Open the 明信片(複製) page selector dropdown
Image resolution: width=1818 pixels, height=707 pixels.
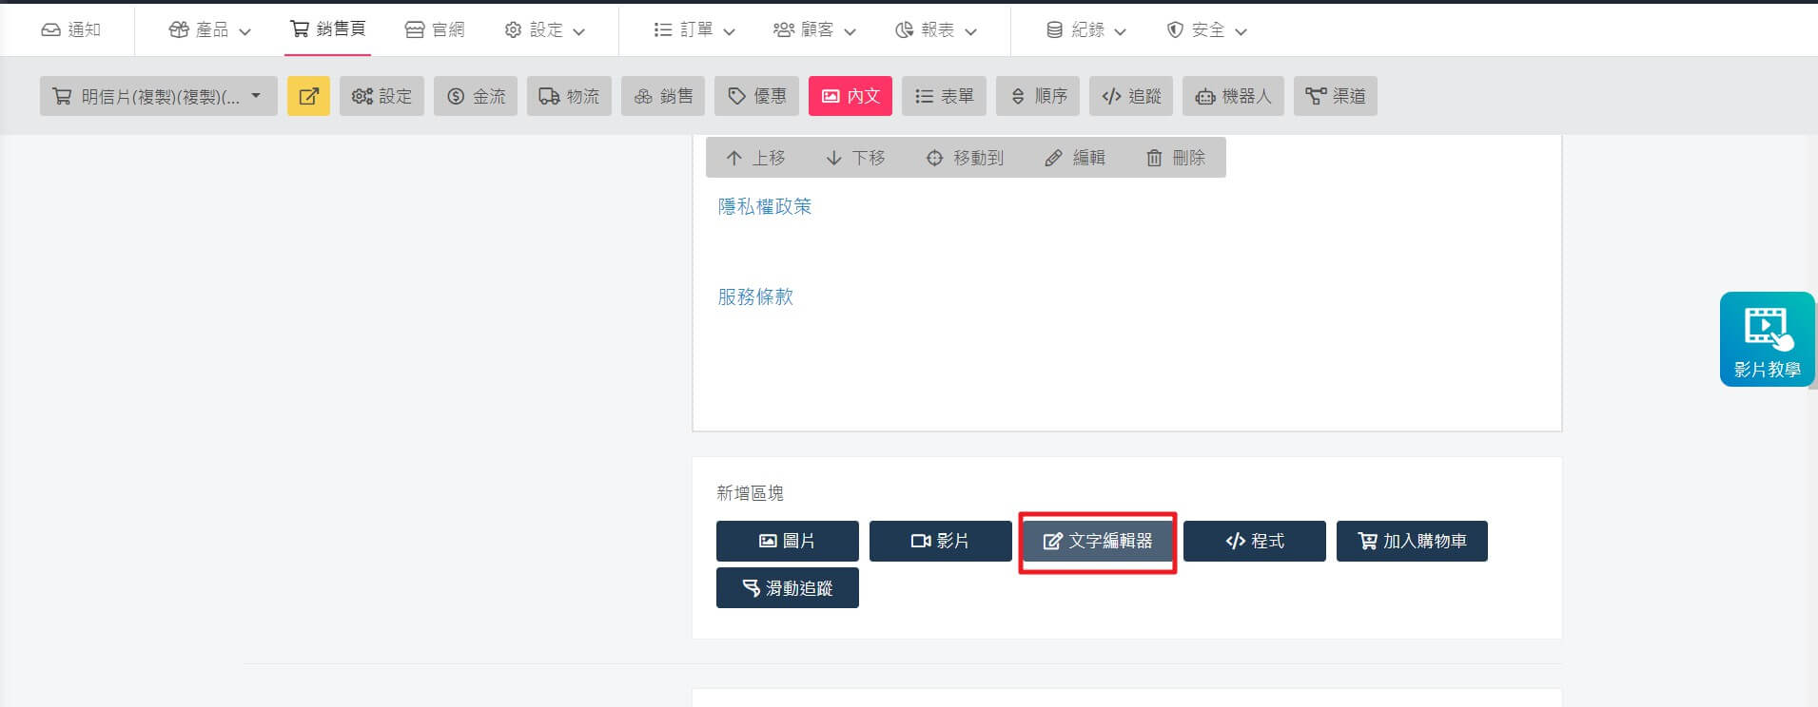coord(159,96)
